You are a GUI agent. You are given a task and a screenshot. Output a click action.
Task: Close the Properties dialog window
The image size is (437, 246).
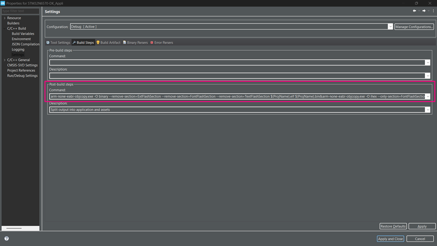[x=430, y=3]
